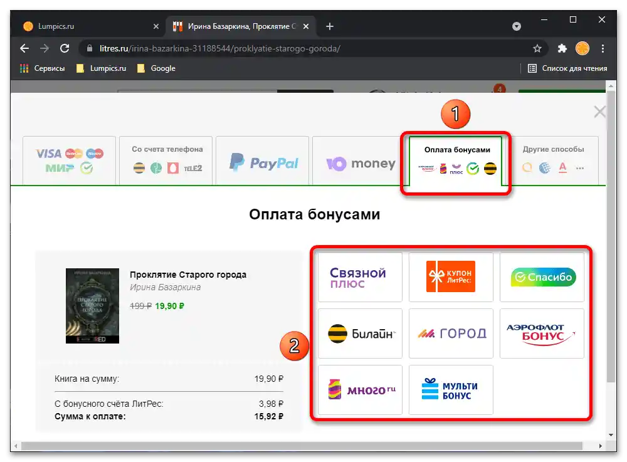627x462 pixels.
Task: Open the extensions puzzle icon
Action: [x=562, y=48]
